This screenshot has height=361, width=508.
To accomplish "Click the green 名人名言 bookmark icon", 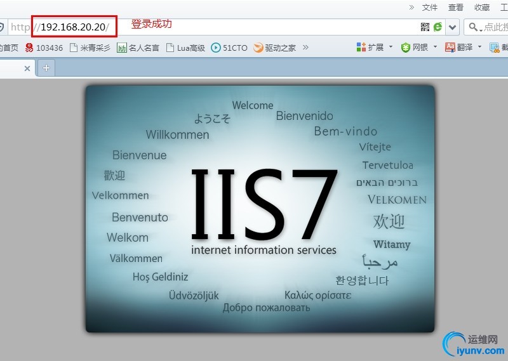I will [x=121, y=48].
